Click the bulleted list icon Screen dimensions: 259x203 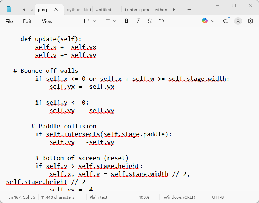107,21
